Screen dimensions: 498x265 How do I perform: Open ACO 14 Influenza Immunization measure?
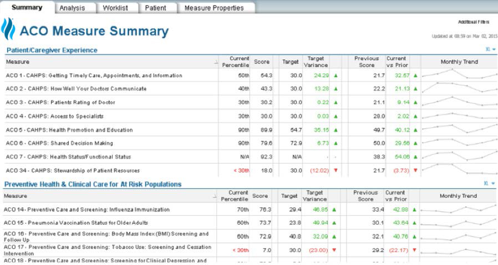point(87,210)
